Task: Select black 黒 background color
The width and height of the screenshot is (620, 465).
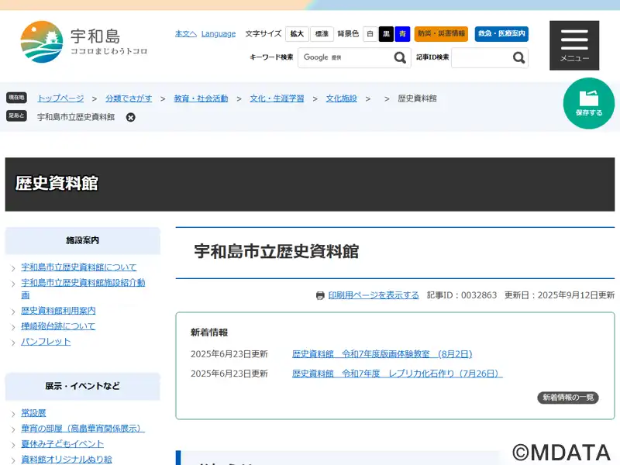Action: [386, 34]
